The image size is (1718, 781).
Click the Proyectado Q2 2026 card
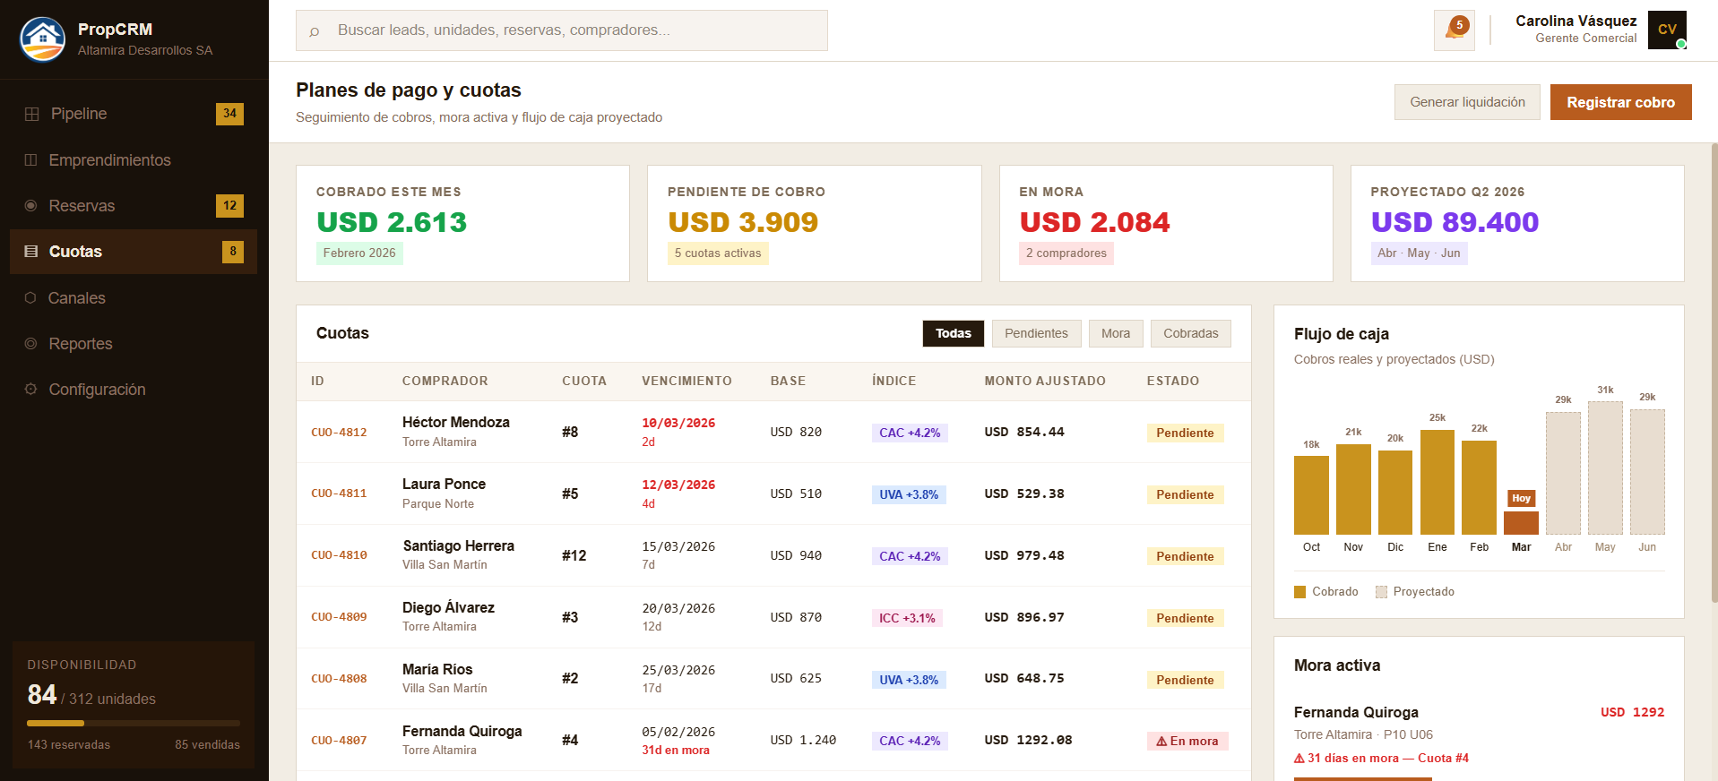(x=1517, y=223)
